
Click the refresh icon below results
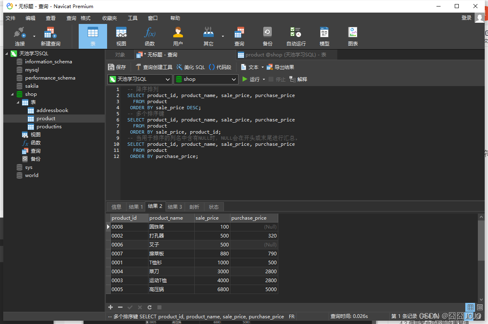pos(150,307)
